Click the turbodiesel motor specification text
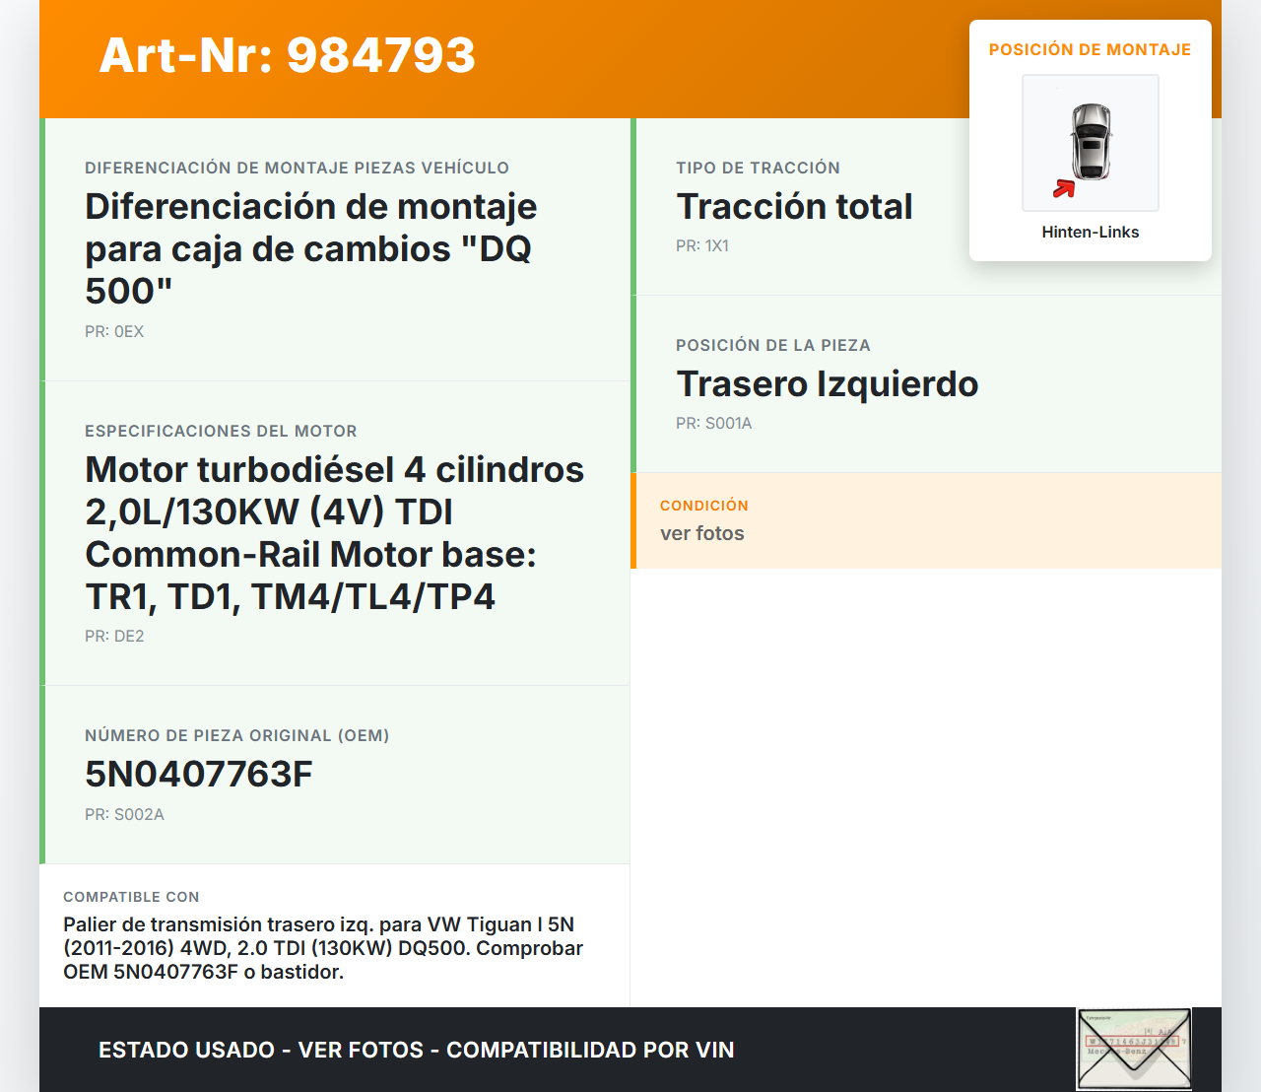The height and width of the screenshot is (1092, 1261). [334, 533]
